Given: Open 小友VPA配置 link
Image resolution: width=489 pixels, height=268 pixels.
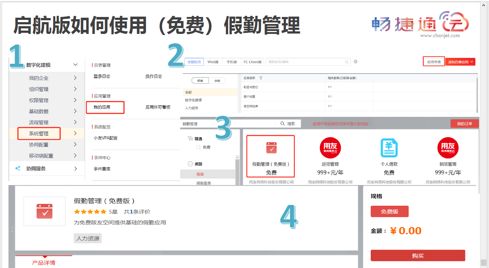Looking at the screenshot, I should [106, 138].
